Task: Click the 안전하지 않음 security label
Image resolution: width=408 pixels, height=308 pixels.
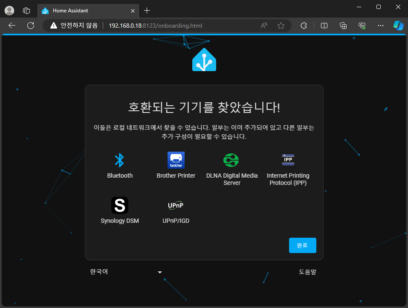Action: 79,26
